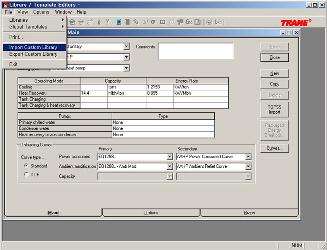Click the Gx icon in the toolbar
Image resolution: width=327 pixels, height=250 pixels.
point(189,22)
